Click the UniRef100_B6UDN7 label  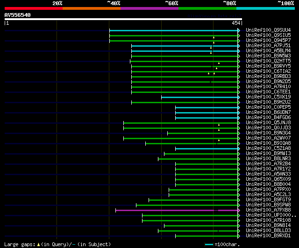tap(268, 113)
